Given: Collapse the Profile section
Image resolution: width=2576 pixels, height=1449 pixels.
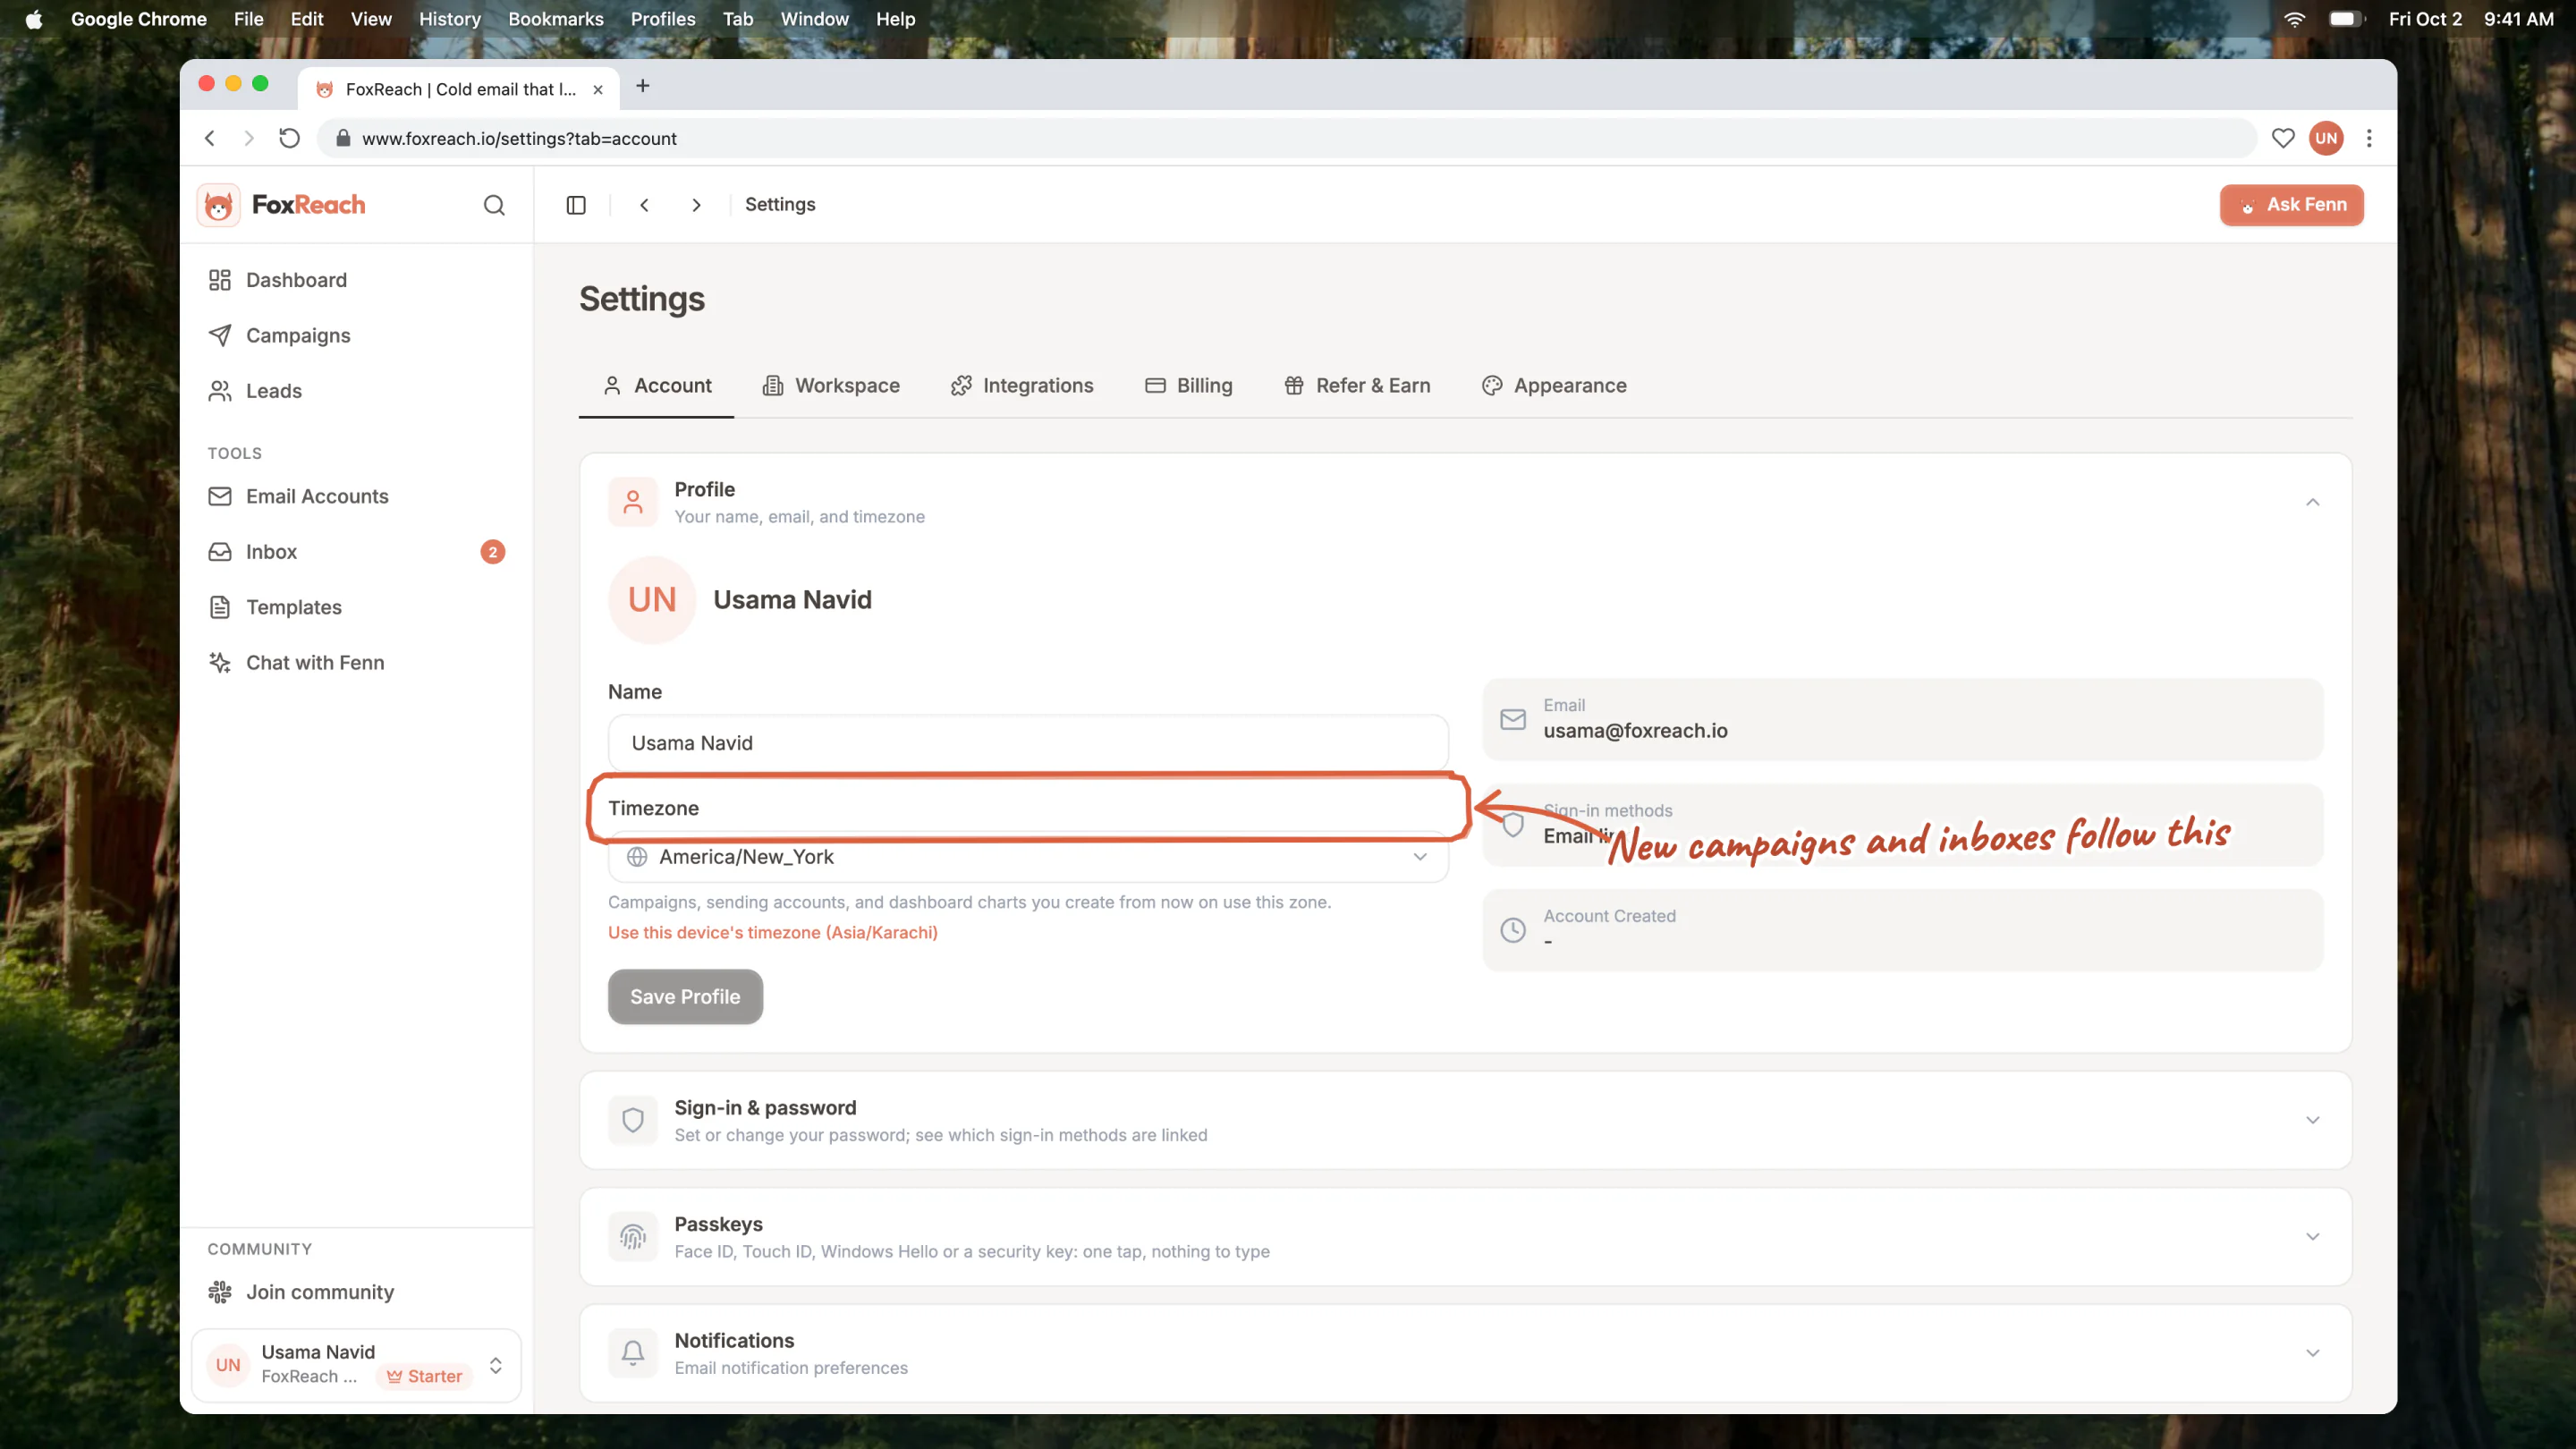Looking at the screenshot, I should [2312, 502].
